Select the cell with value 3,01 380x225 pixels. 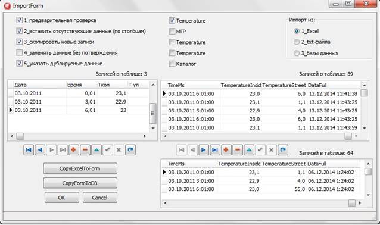[x=82, y=102]
